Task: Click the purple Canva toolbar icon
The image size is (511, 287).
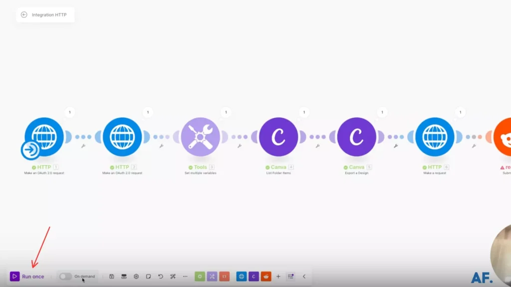Action: [254, 276]
